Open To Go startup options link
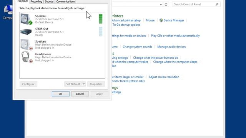This screenshot has width=246, height=138. (x=126, y=25)
